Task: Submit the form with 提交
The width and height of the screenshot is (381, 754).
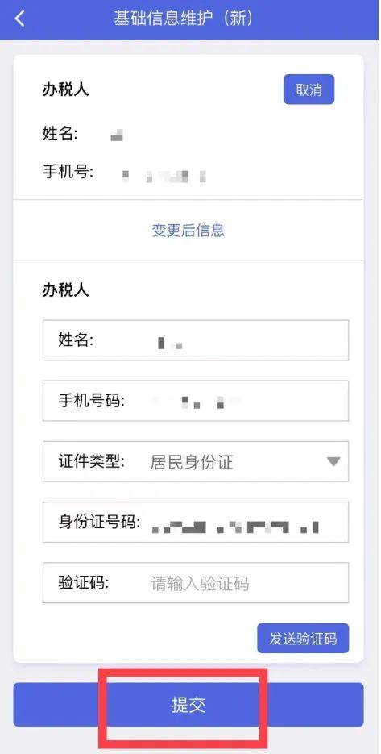Action: coord(188,705)
